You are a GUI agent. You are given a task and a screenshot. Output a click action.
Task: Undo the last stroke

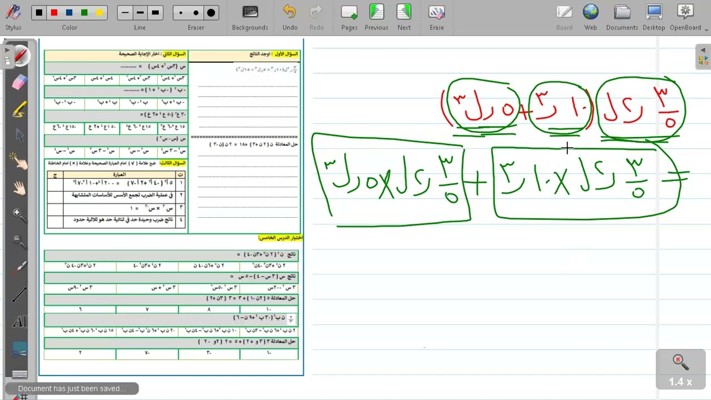point(289,17)
